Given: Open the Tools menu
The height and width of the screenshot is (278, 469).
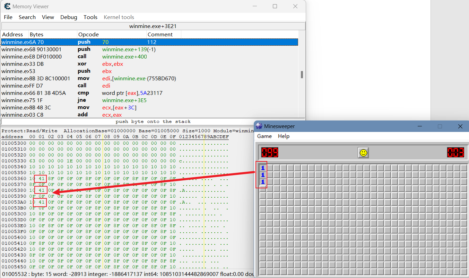Looking at the screenshot, I should (90, 17).
